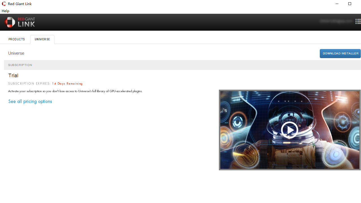Click the Universe promotional video thumbnail

click(x=289, y=130)
